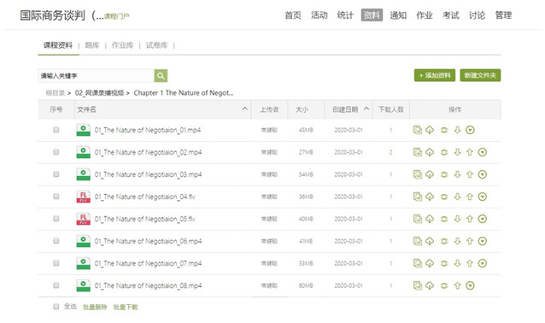Click the FLV file icon of Negotiaion_04.flv
The image size is (545, 323).
point(83,197)
